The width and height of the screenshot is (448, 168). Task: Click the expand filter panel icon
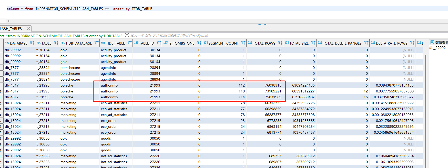tap(127, 36)
